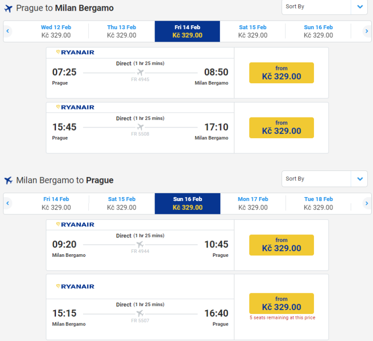
Task: Book the 15:45 Prague departure at Kč 329.00
Action: click(x=282, y=128)
